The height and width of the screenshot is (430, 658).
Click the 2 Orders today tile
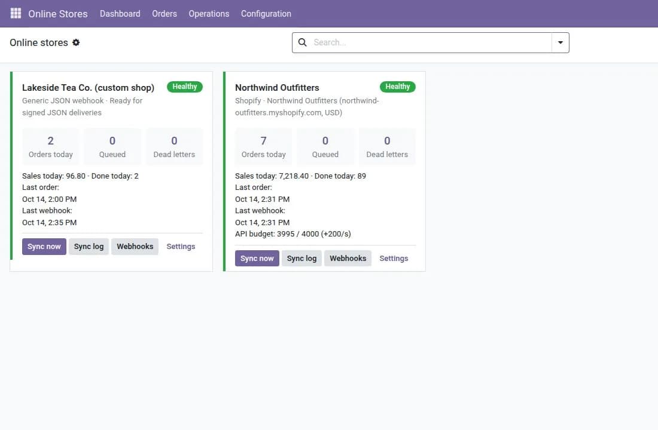(51, 146)
